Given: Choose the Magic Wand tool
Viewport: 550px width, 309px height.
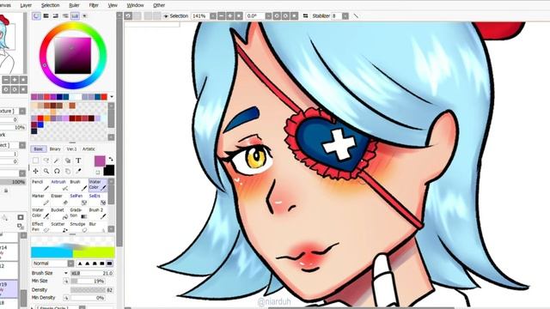Looking at the screenshot, I should 57,161.
